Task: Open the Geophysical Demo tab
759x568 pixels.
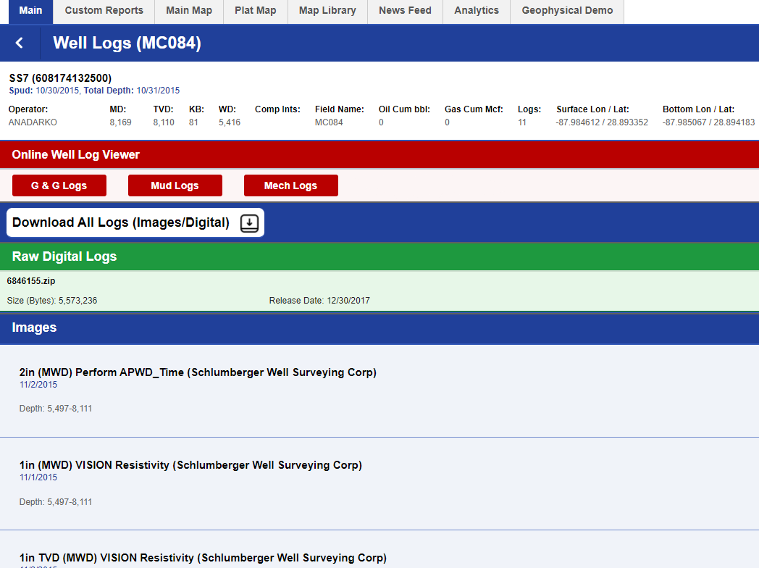Action: click(x=567, y=11)
